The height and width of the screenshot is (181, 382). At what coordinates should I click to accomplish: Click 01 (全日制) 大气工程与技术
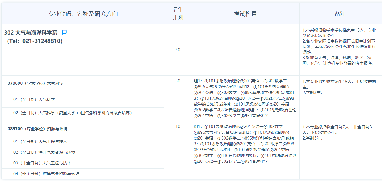[x=40, y=142]
